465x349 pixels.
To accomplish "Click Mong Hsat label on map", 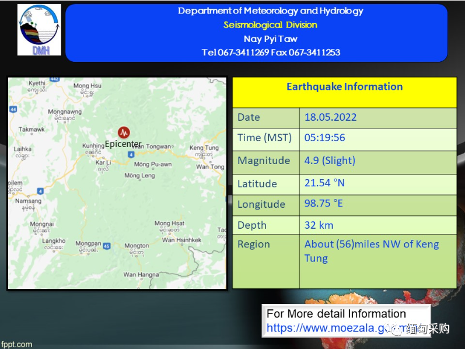I will coord(169,223).
